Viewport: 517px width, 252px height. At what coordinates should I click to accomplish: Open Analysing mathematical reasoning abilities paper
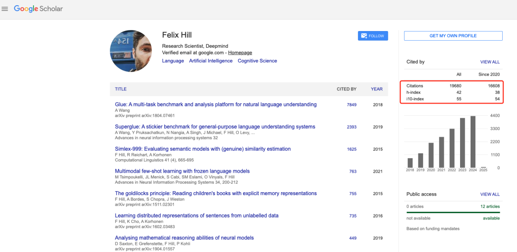tap(184, 238)
